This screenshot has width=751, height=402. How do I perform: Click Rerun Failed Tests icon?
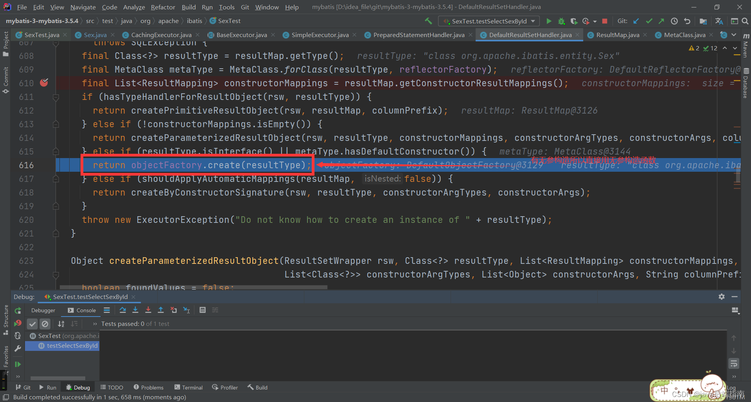[x=18, y=323]
